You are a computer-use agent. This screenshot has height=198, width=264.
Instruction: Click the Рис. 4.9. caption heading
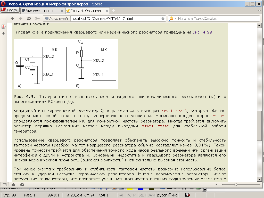coord(24,97)
